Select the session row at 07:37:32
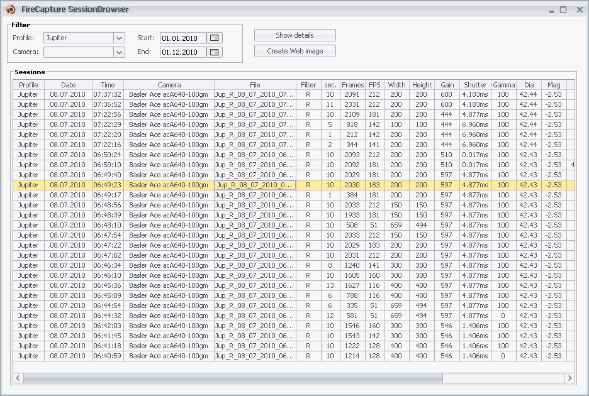589x396 pixels. click(x=294, y=94)
